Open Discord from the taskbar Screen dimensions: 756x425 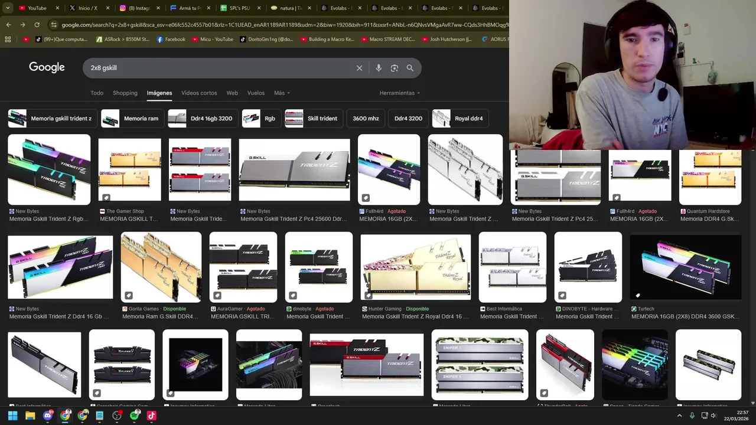(48, 416)
